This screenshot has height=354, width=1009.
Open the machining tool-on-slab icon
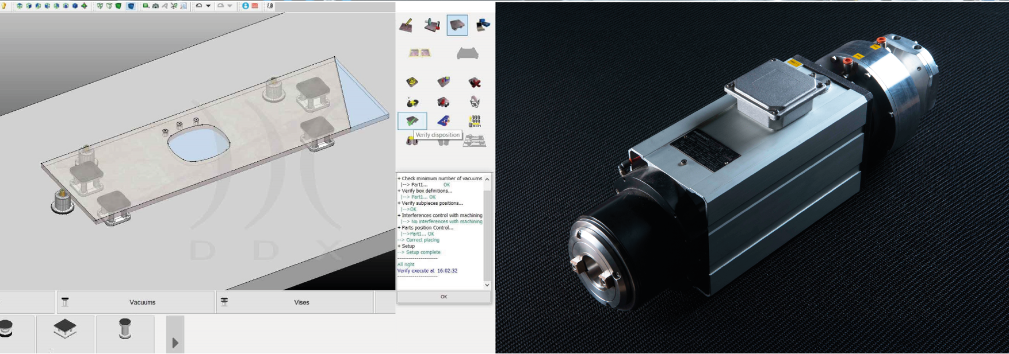[x=432, y=25]
